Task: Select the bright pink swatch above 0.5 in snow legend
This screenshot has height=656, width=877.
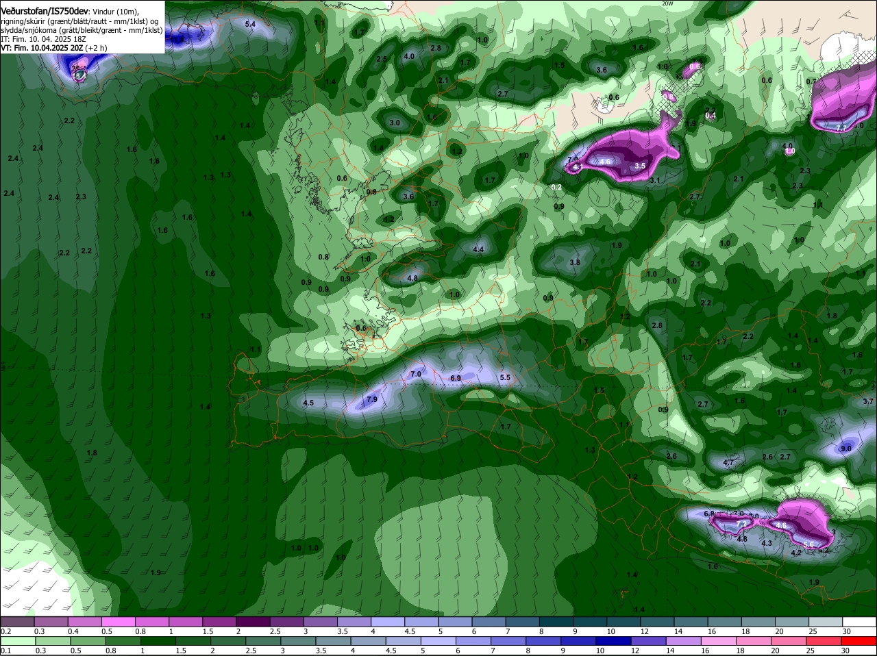Action: tap(119, 622)
